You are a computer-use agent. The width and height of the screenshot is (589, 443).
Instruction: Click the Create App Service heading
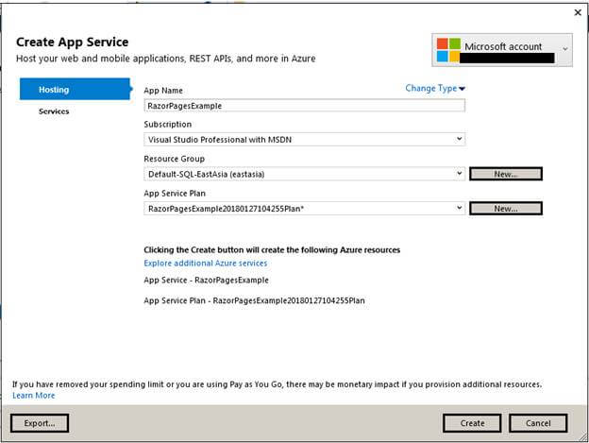tap(72, 43)
